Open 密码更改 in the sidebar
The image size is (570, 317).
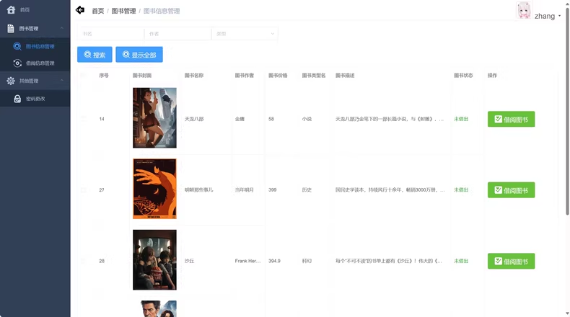point(35,99)
